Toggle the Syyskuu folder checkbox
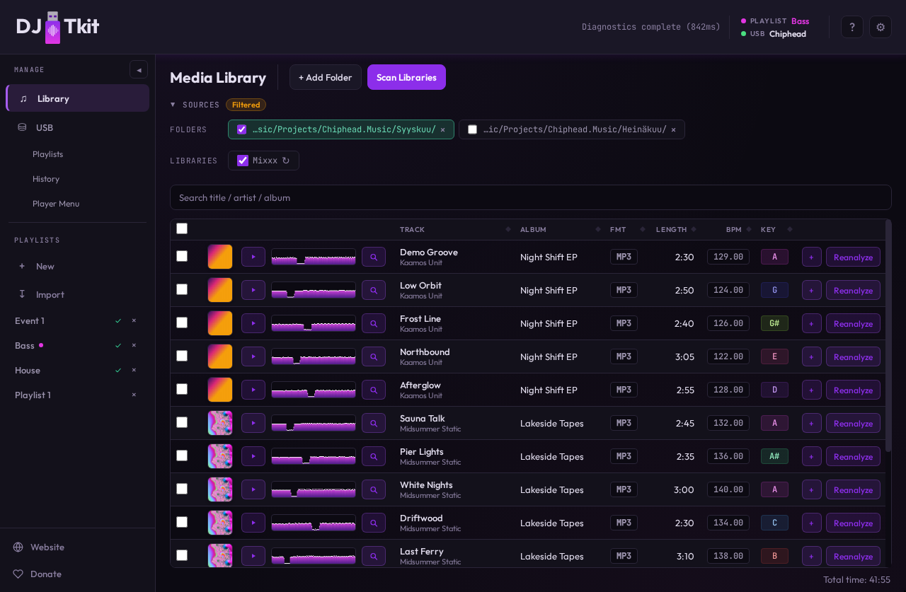Screen dimensions: 906x592 tap(242, 129)
